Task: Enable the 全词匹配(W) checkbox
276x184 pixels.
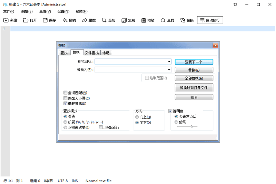Action: point(65,93)
